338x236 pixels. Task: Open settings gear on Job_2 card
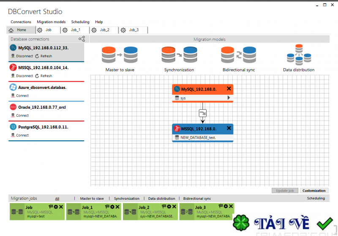(169, 206)
